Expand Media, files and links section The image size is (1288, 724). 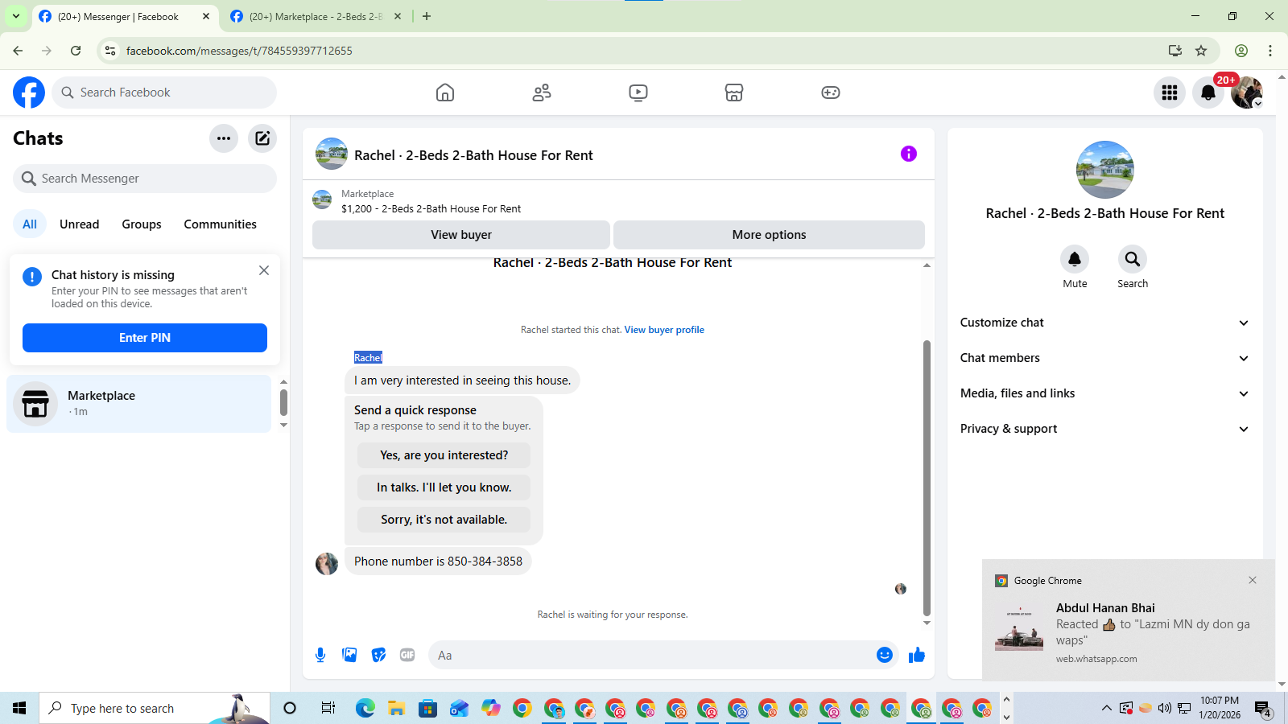[1104, 393]
